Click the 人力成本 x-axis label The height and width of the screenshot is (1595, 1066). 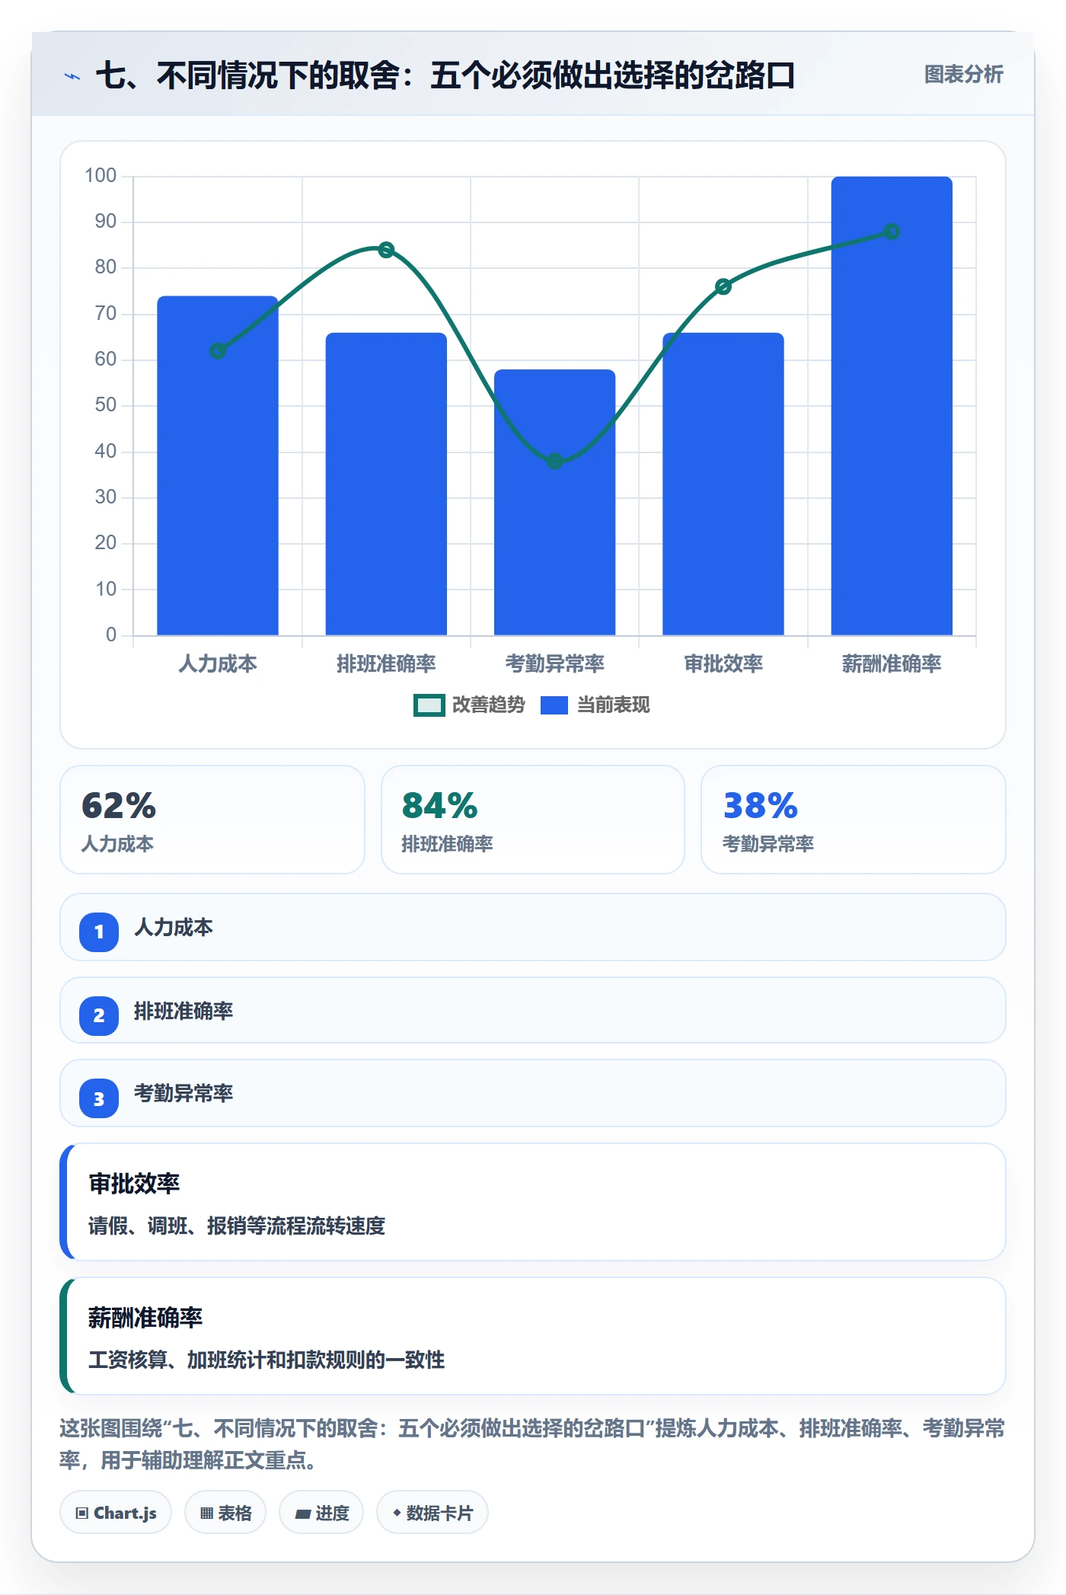pos(218,663)
